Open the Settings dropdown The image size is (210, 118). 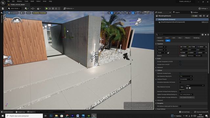pos(203,9)
